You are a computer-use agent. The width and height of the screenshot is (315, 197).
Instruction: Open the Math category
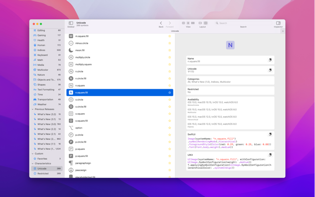pos(47,60)
